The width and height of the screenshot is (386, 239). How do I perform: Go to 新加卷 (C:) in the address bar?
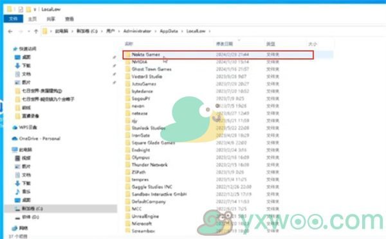coord(87,31)
